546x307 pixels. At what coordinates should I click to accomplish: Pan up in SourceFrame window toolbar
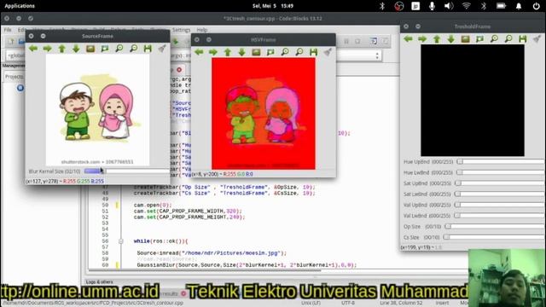(x=62, y=49)
